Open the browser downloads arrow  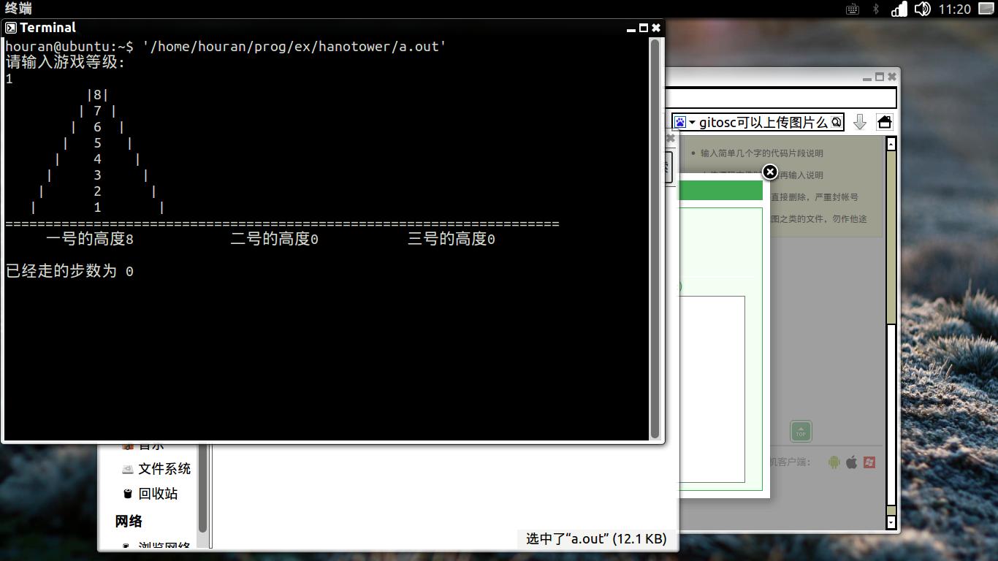[860, 122]
